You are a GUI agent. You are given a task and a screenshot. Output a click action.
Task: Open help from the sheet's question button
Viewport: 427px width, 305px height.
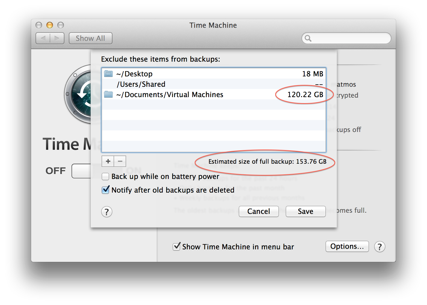coord(107,212)
